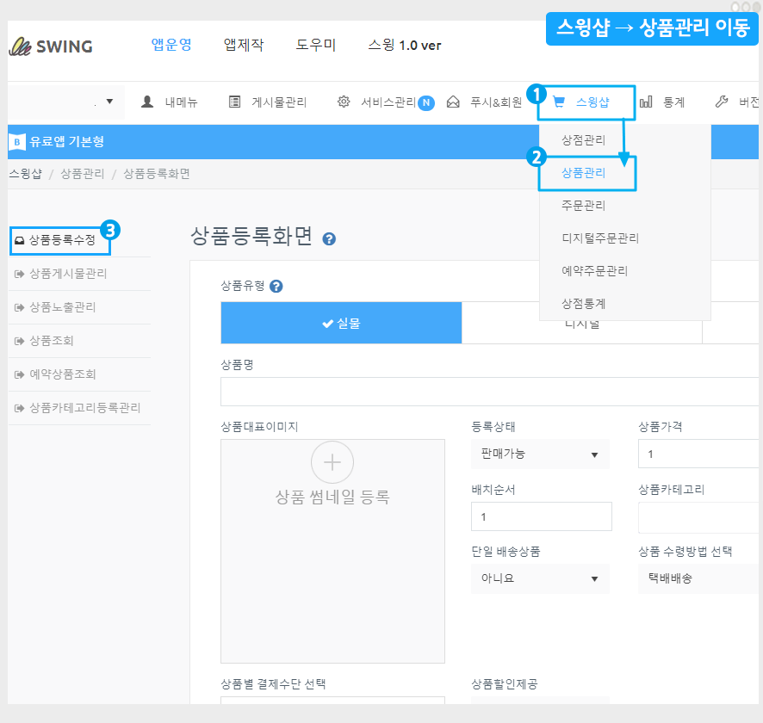Select 주문관리 from the 스윙샵 menu
This screenshot has height=723, width=763.
tap(583, 206)
